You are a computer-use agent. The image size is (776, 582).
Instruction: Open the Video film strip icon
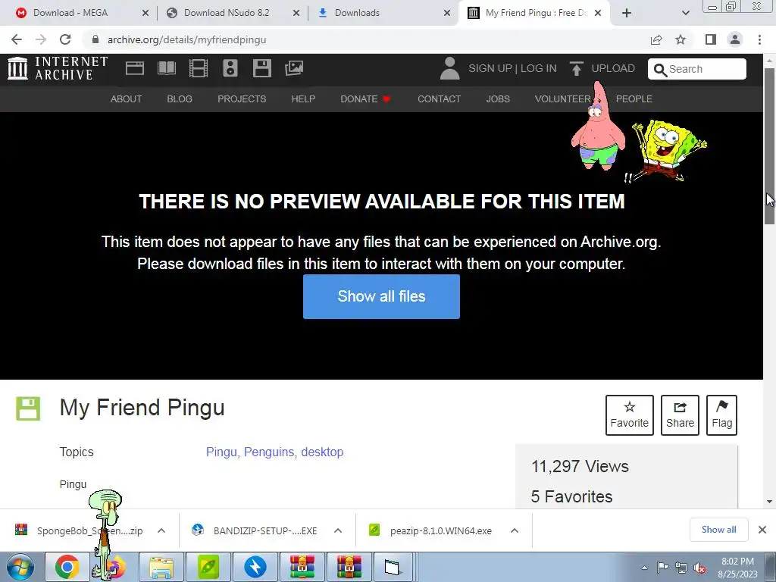coord(199,68)
